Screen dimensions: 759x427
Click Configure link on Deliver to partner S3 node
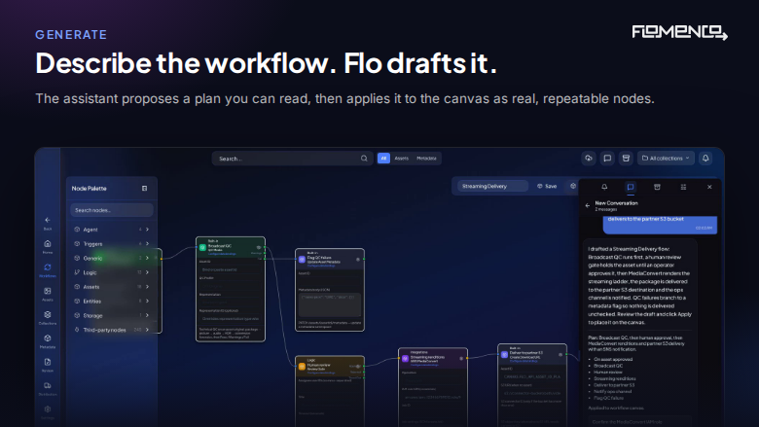click(x=524, y=361)
